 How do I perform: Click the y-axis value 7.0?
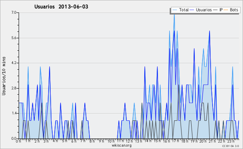14,12
